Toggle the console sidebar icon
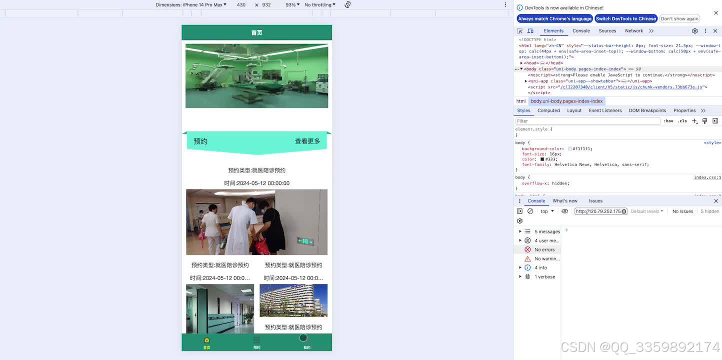 point(519,211)
